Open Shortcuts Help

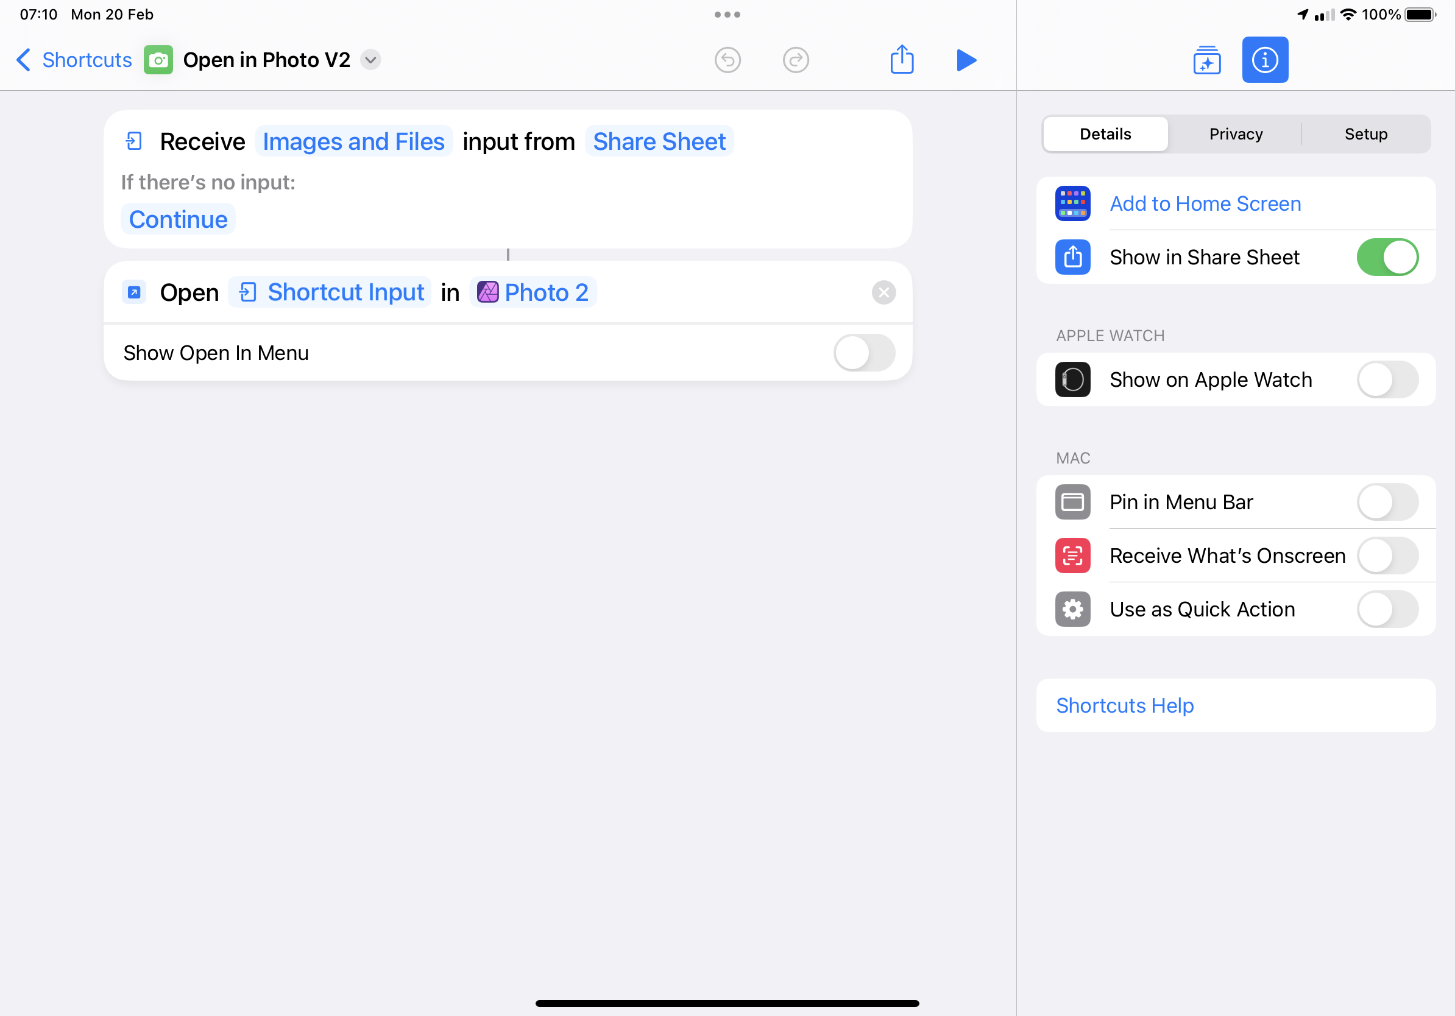pyautogui.click(x=1235, y=705)
